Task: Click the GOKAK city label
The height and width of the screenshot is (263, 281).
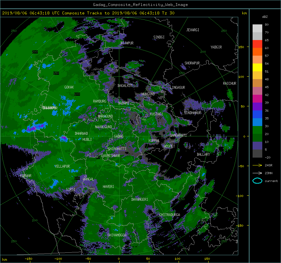Action: tap(69, 87)
